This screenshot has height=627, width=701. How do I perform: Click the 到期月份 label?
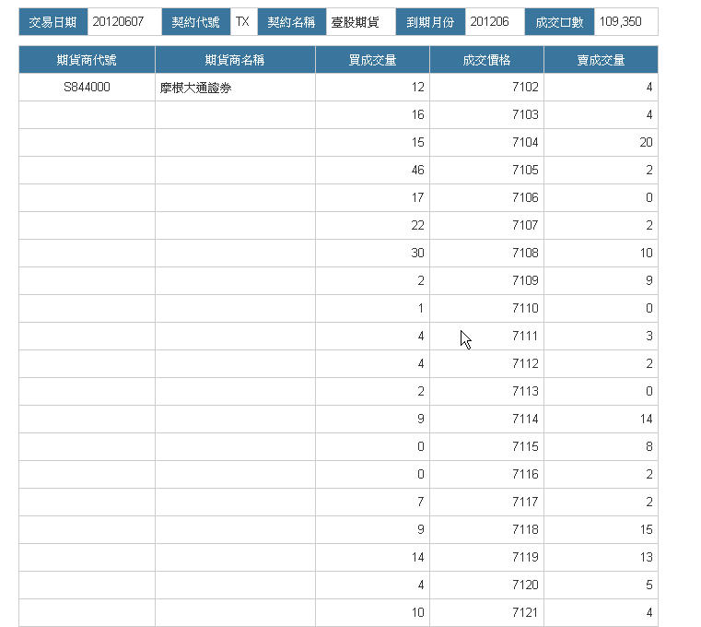(x=430, y=22)
